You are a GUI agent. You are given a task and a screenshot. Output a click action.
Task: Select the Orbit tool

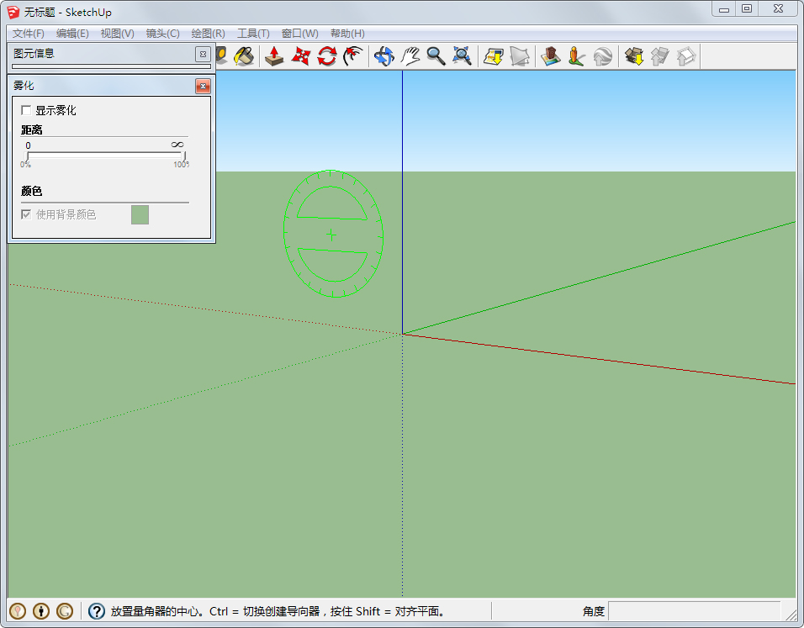tap(384, 56)
